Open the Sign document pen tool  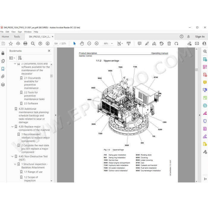[x=154, y=43]
